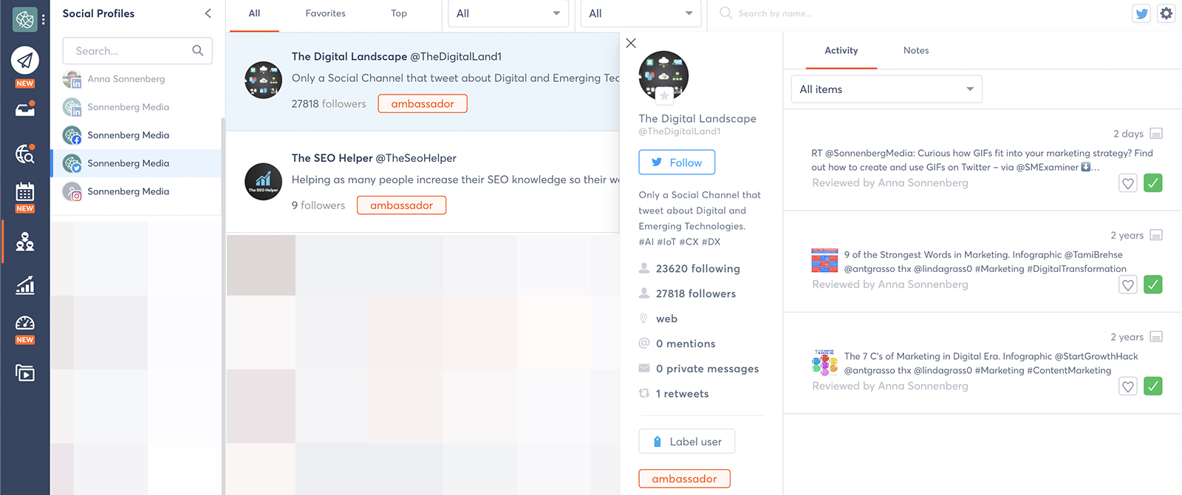Toggle the green checkmark on the GIFs retweet
Image resolution: width=1182 pixels, height=495 pixels.
tap(1152, 183)
